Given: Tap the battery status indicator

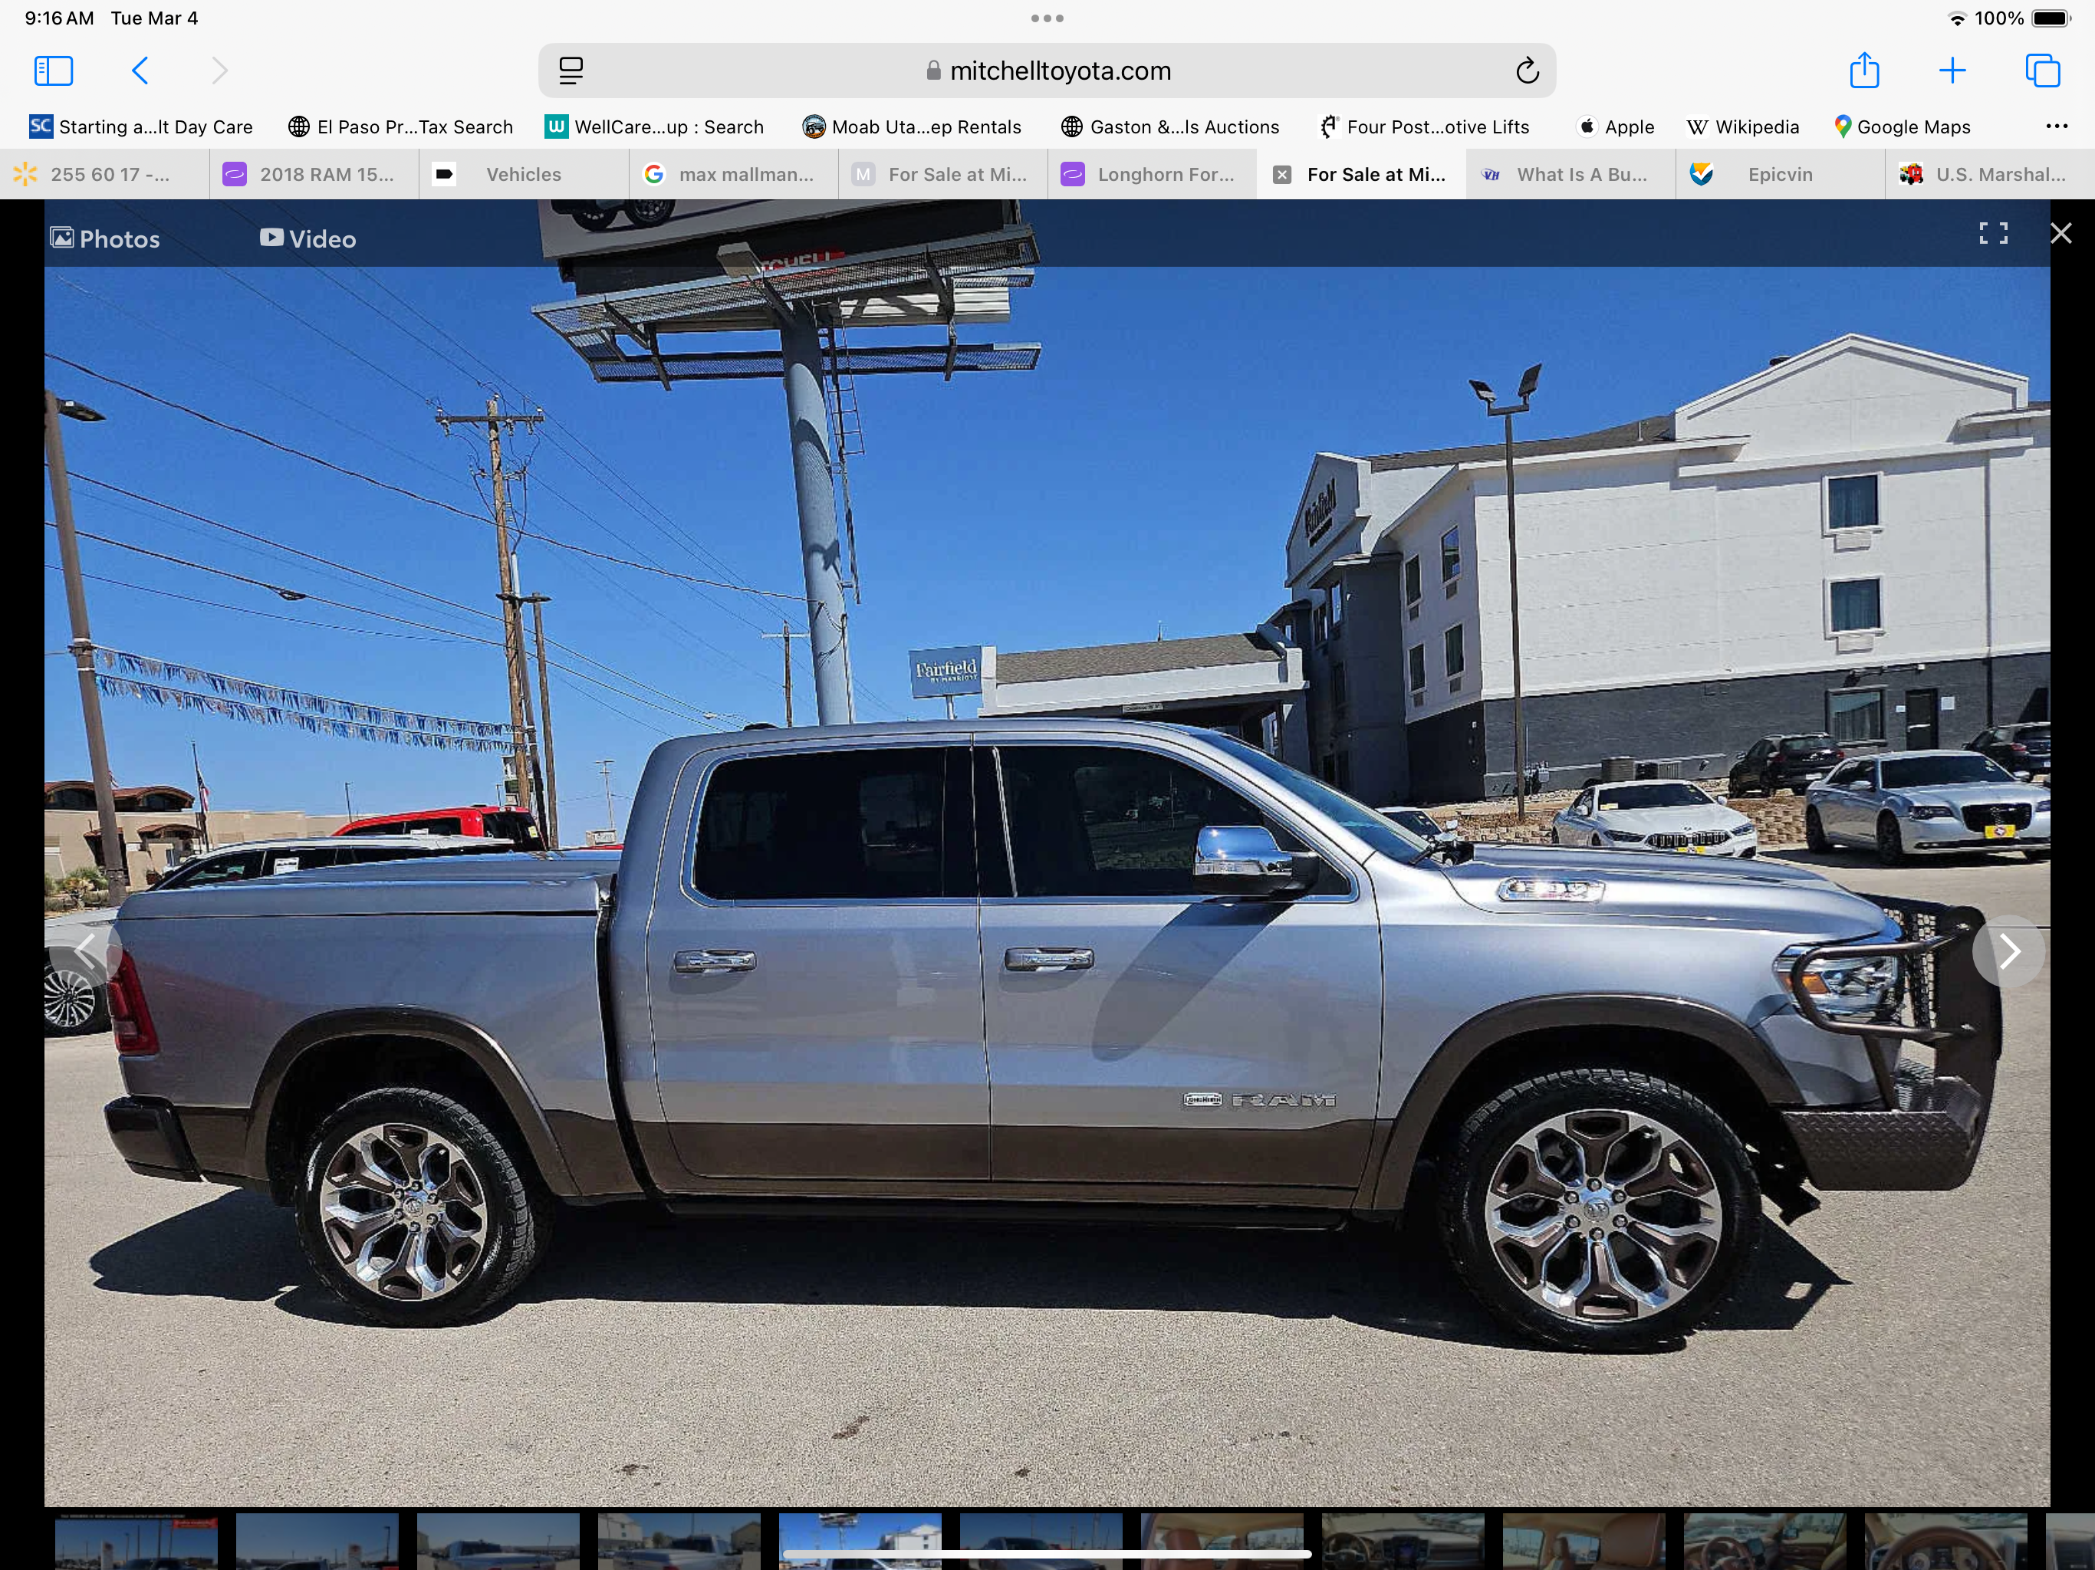Looking at the screenshot, I should pyautogui.click(x=2051, y=18).
